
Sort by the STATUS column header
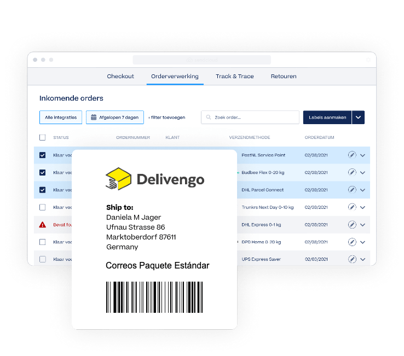click(x=61, y=137)
